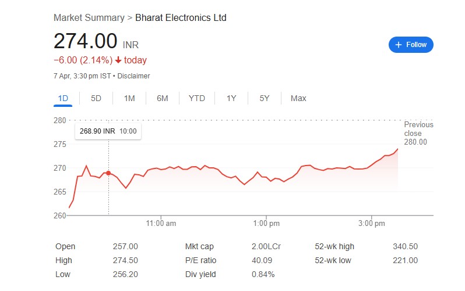The width and height of the screenshot is (465, 291).
Task: Switch to the 1M chart tab
Action: tap(129, 98)
